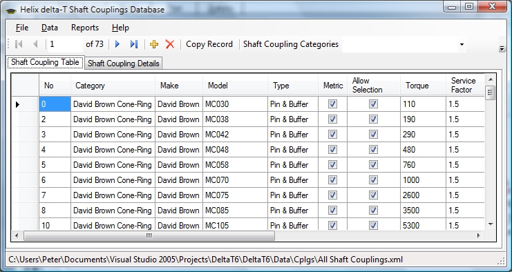
Task: Jump to the last record
Action: click(134, 44)
